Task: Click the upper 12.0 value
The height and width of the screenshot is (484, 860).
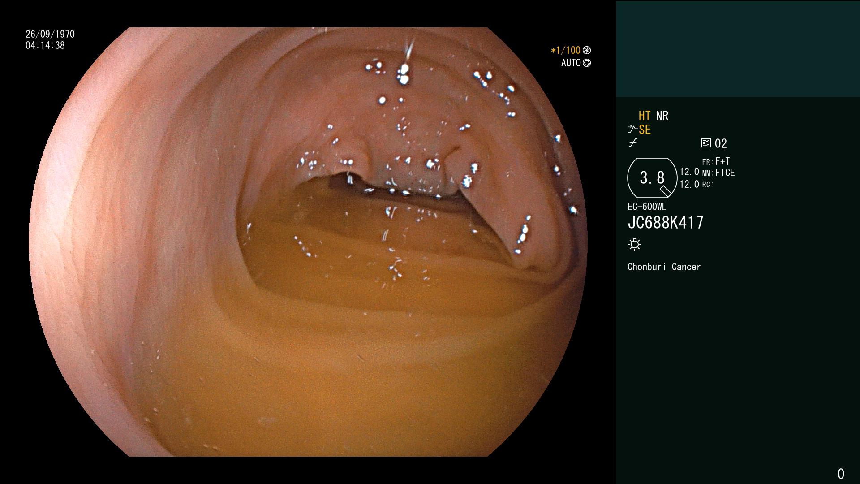Action: point(689,172)
